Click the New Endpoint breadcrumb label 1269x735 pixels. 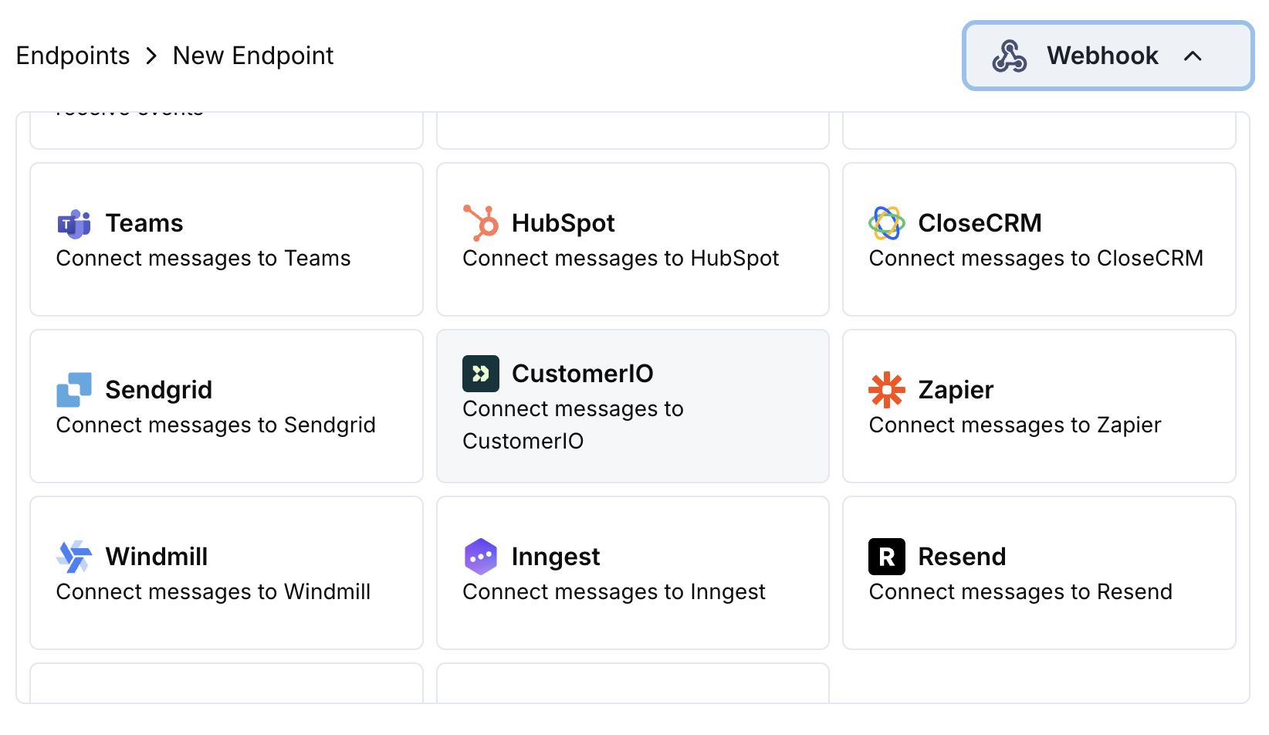[x=253, y=56]
